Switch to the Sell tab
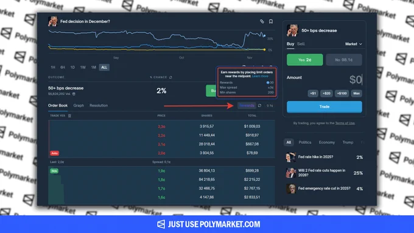Screen dimensions: 414x233 pyautogui.click(x=301, y=44)
